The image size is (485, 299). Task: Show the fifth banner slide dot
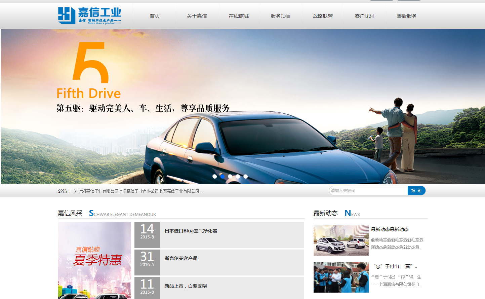(246, 176)
